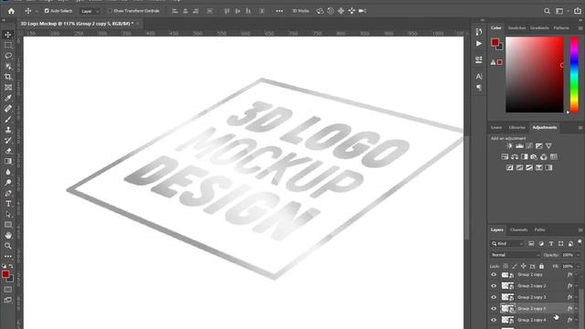Open the Auto-Select Layer dropdown
Screen dimensions: 585x329
click(x=90, y=11)
